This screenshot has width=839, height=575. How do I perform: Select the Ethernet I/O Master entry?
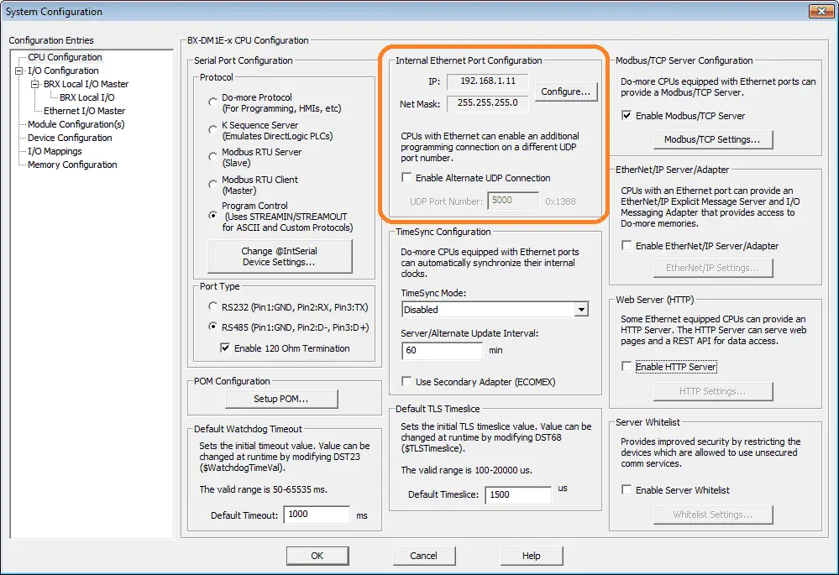pyautogui.click(x=84, y=111)
